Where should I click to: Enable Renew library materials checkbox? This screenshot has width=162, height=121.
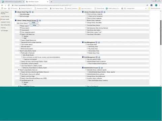pos(86,21)
